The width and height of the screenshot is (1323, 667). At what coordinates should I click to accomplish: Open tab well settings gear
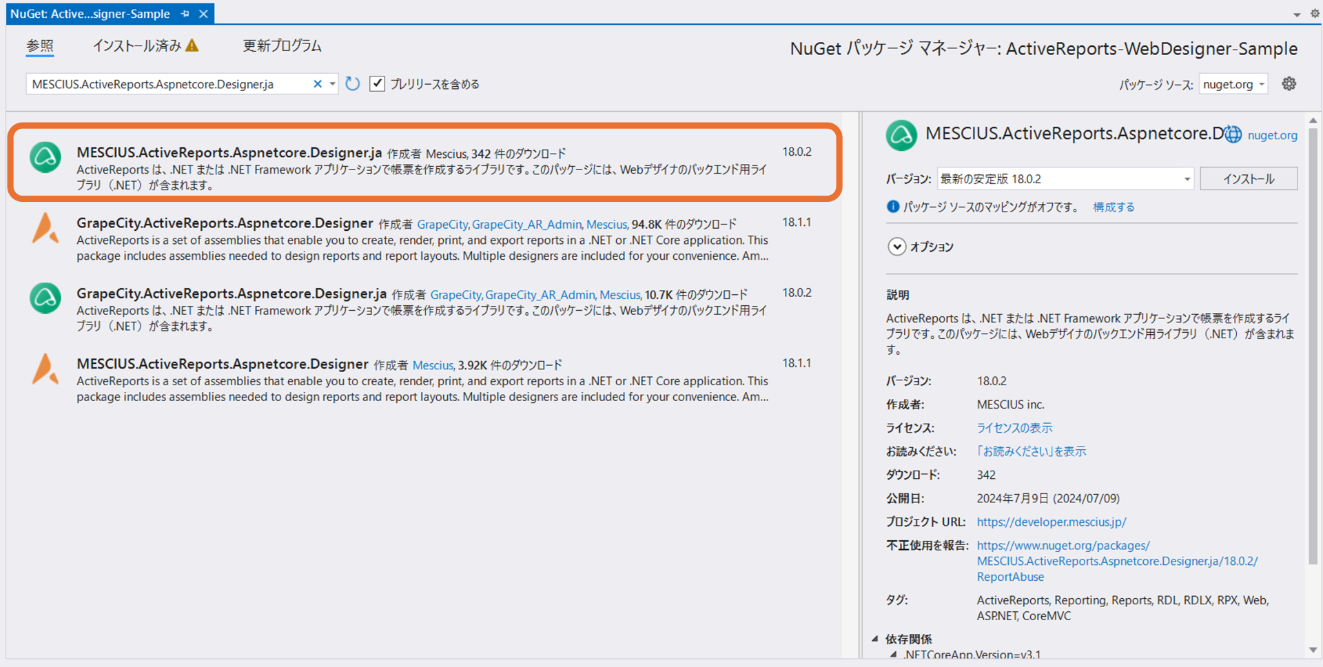1315,13
